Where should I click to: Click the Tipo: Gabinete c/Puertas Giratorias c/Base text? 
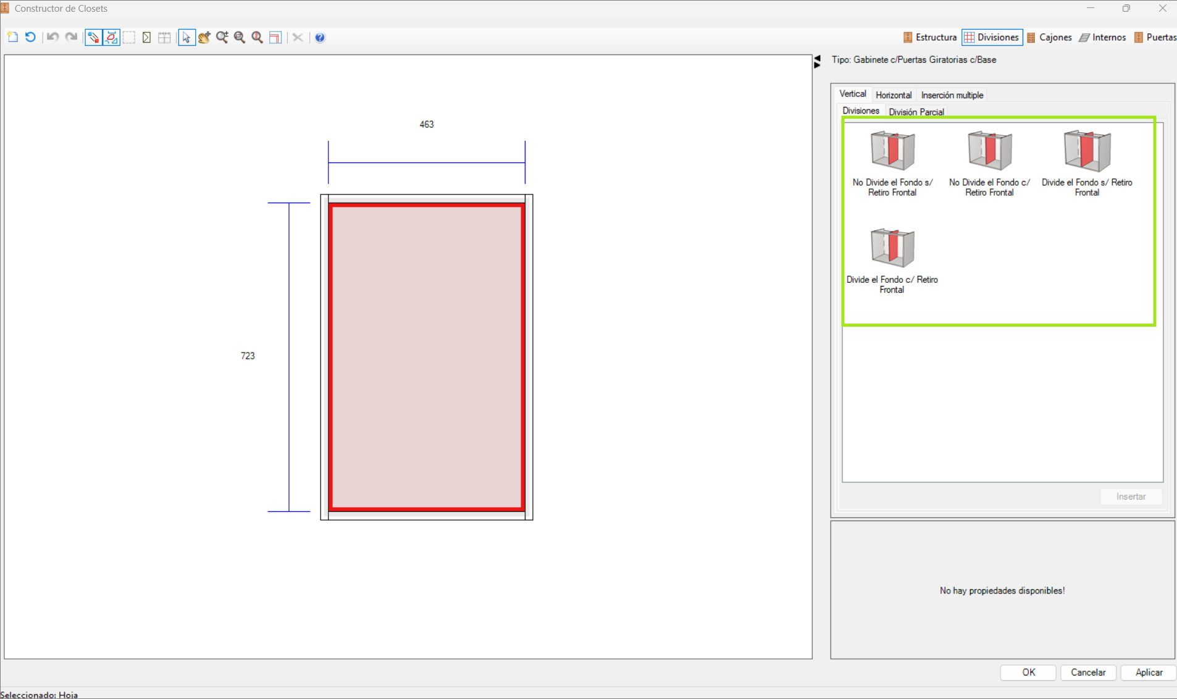pyautogui.click(x=914, y=60)
